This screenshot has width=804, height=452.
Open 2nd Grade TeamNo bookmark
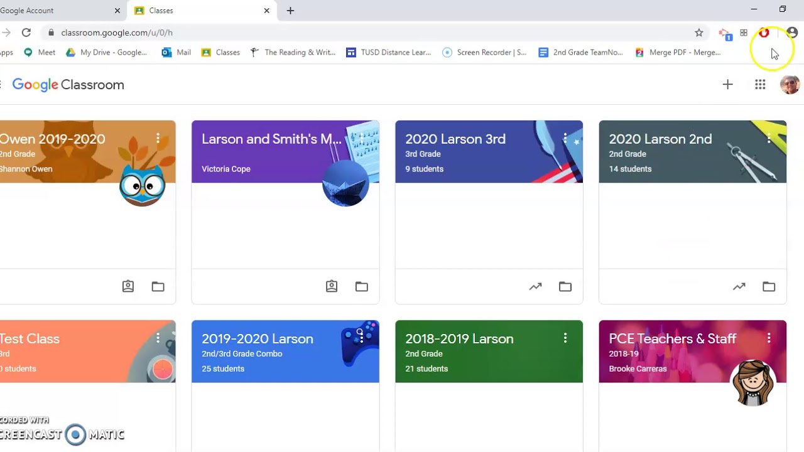[581, 53]
